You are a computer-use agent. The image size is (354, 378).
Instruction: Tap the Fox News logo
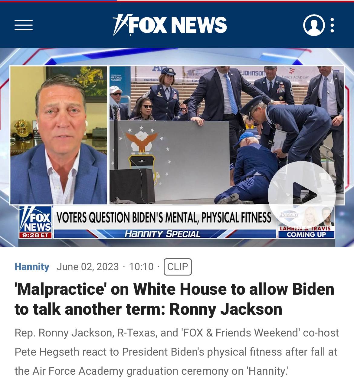(x=169, y=25)
